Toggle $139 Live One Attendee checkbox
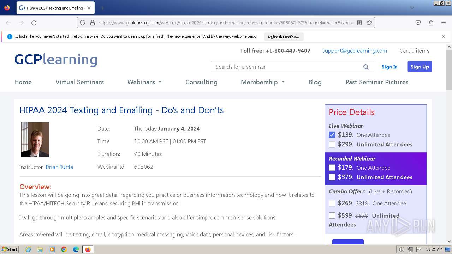This screenshot has height=254, width=452. pos(332,135)
